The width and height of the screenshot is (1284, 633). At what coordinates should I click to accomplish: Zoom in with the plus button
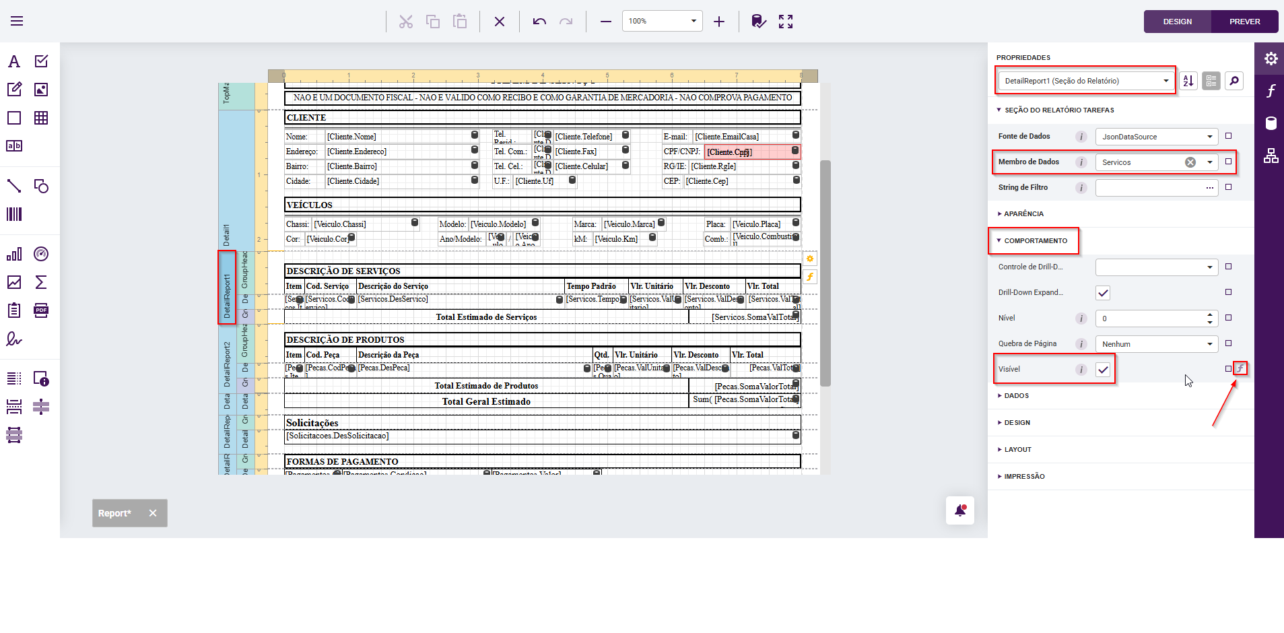tap(719, 22)
